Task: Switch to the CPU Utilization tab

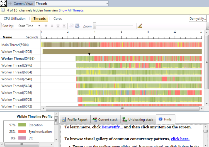Action: (x=15, y=19)
